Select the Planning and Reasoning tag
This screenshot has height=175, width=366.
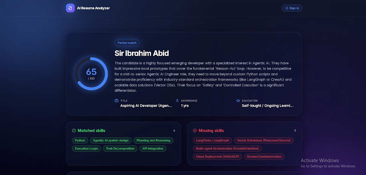154,140
